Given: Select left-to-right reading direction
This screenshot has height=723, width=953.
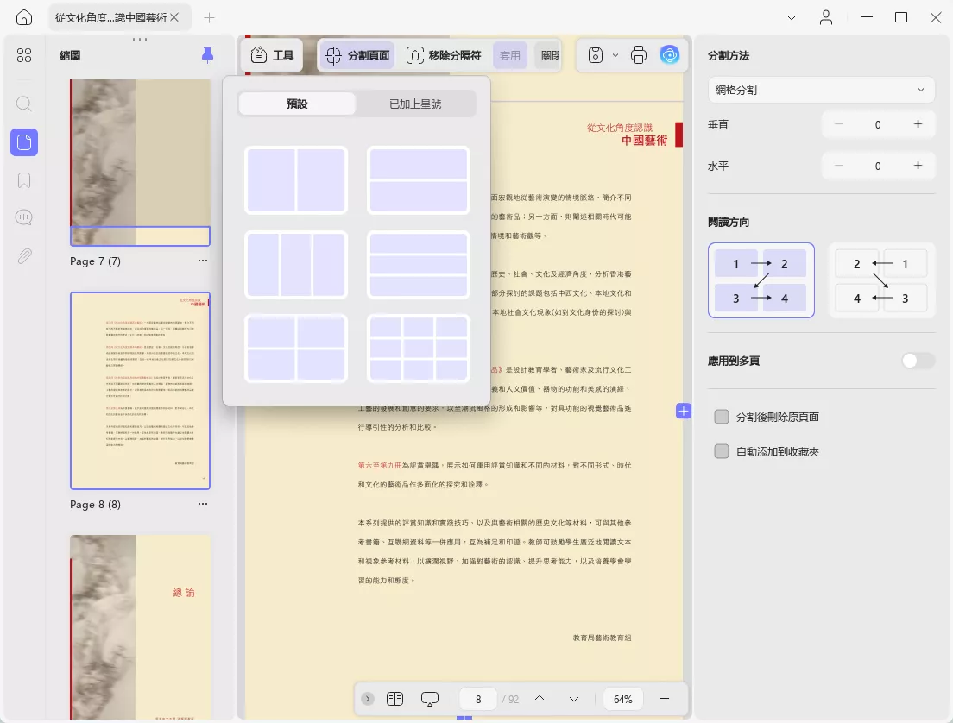Looking at the screenshot, I should [761, 280].
